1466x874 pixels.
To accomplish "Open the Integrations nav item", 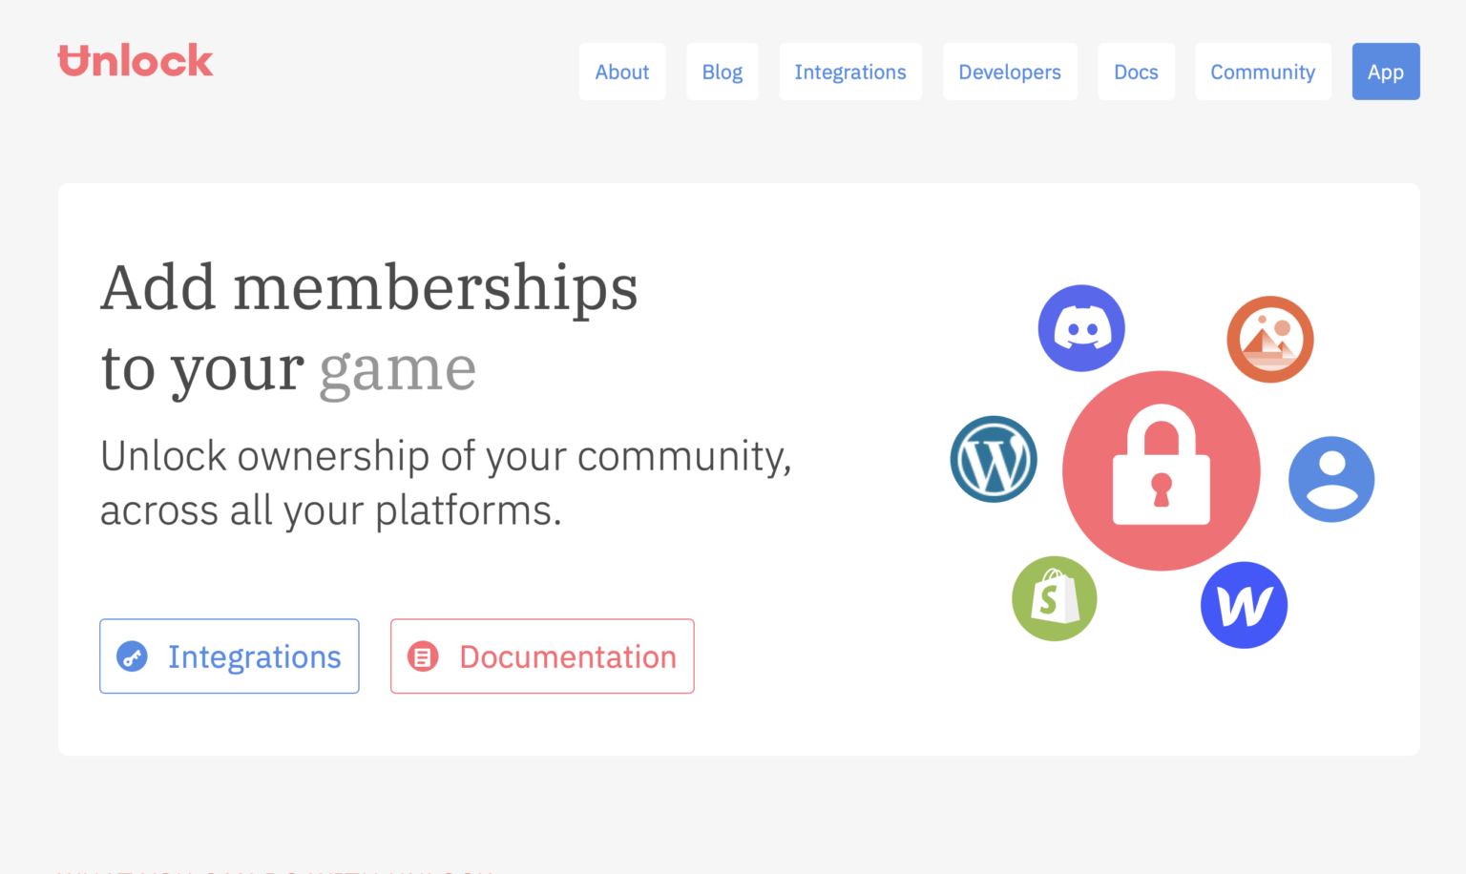I will coord(850,72).
